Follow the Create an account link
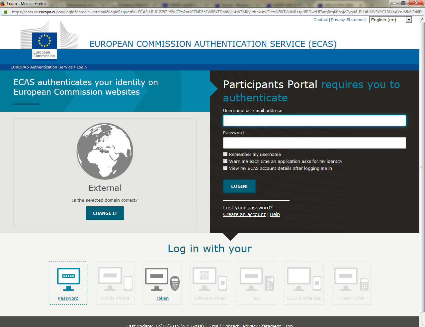Viewport: 425px width, 327px height. [244, 214]
